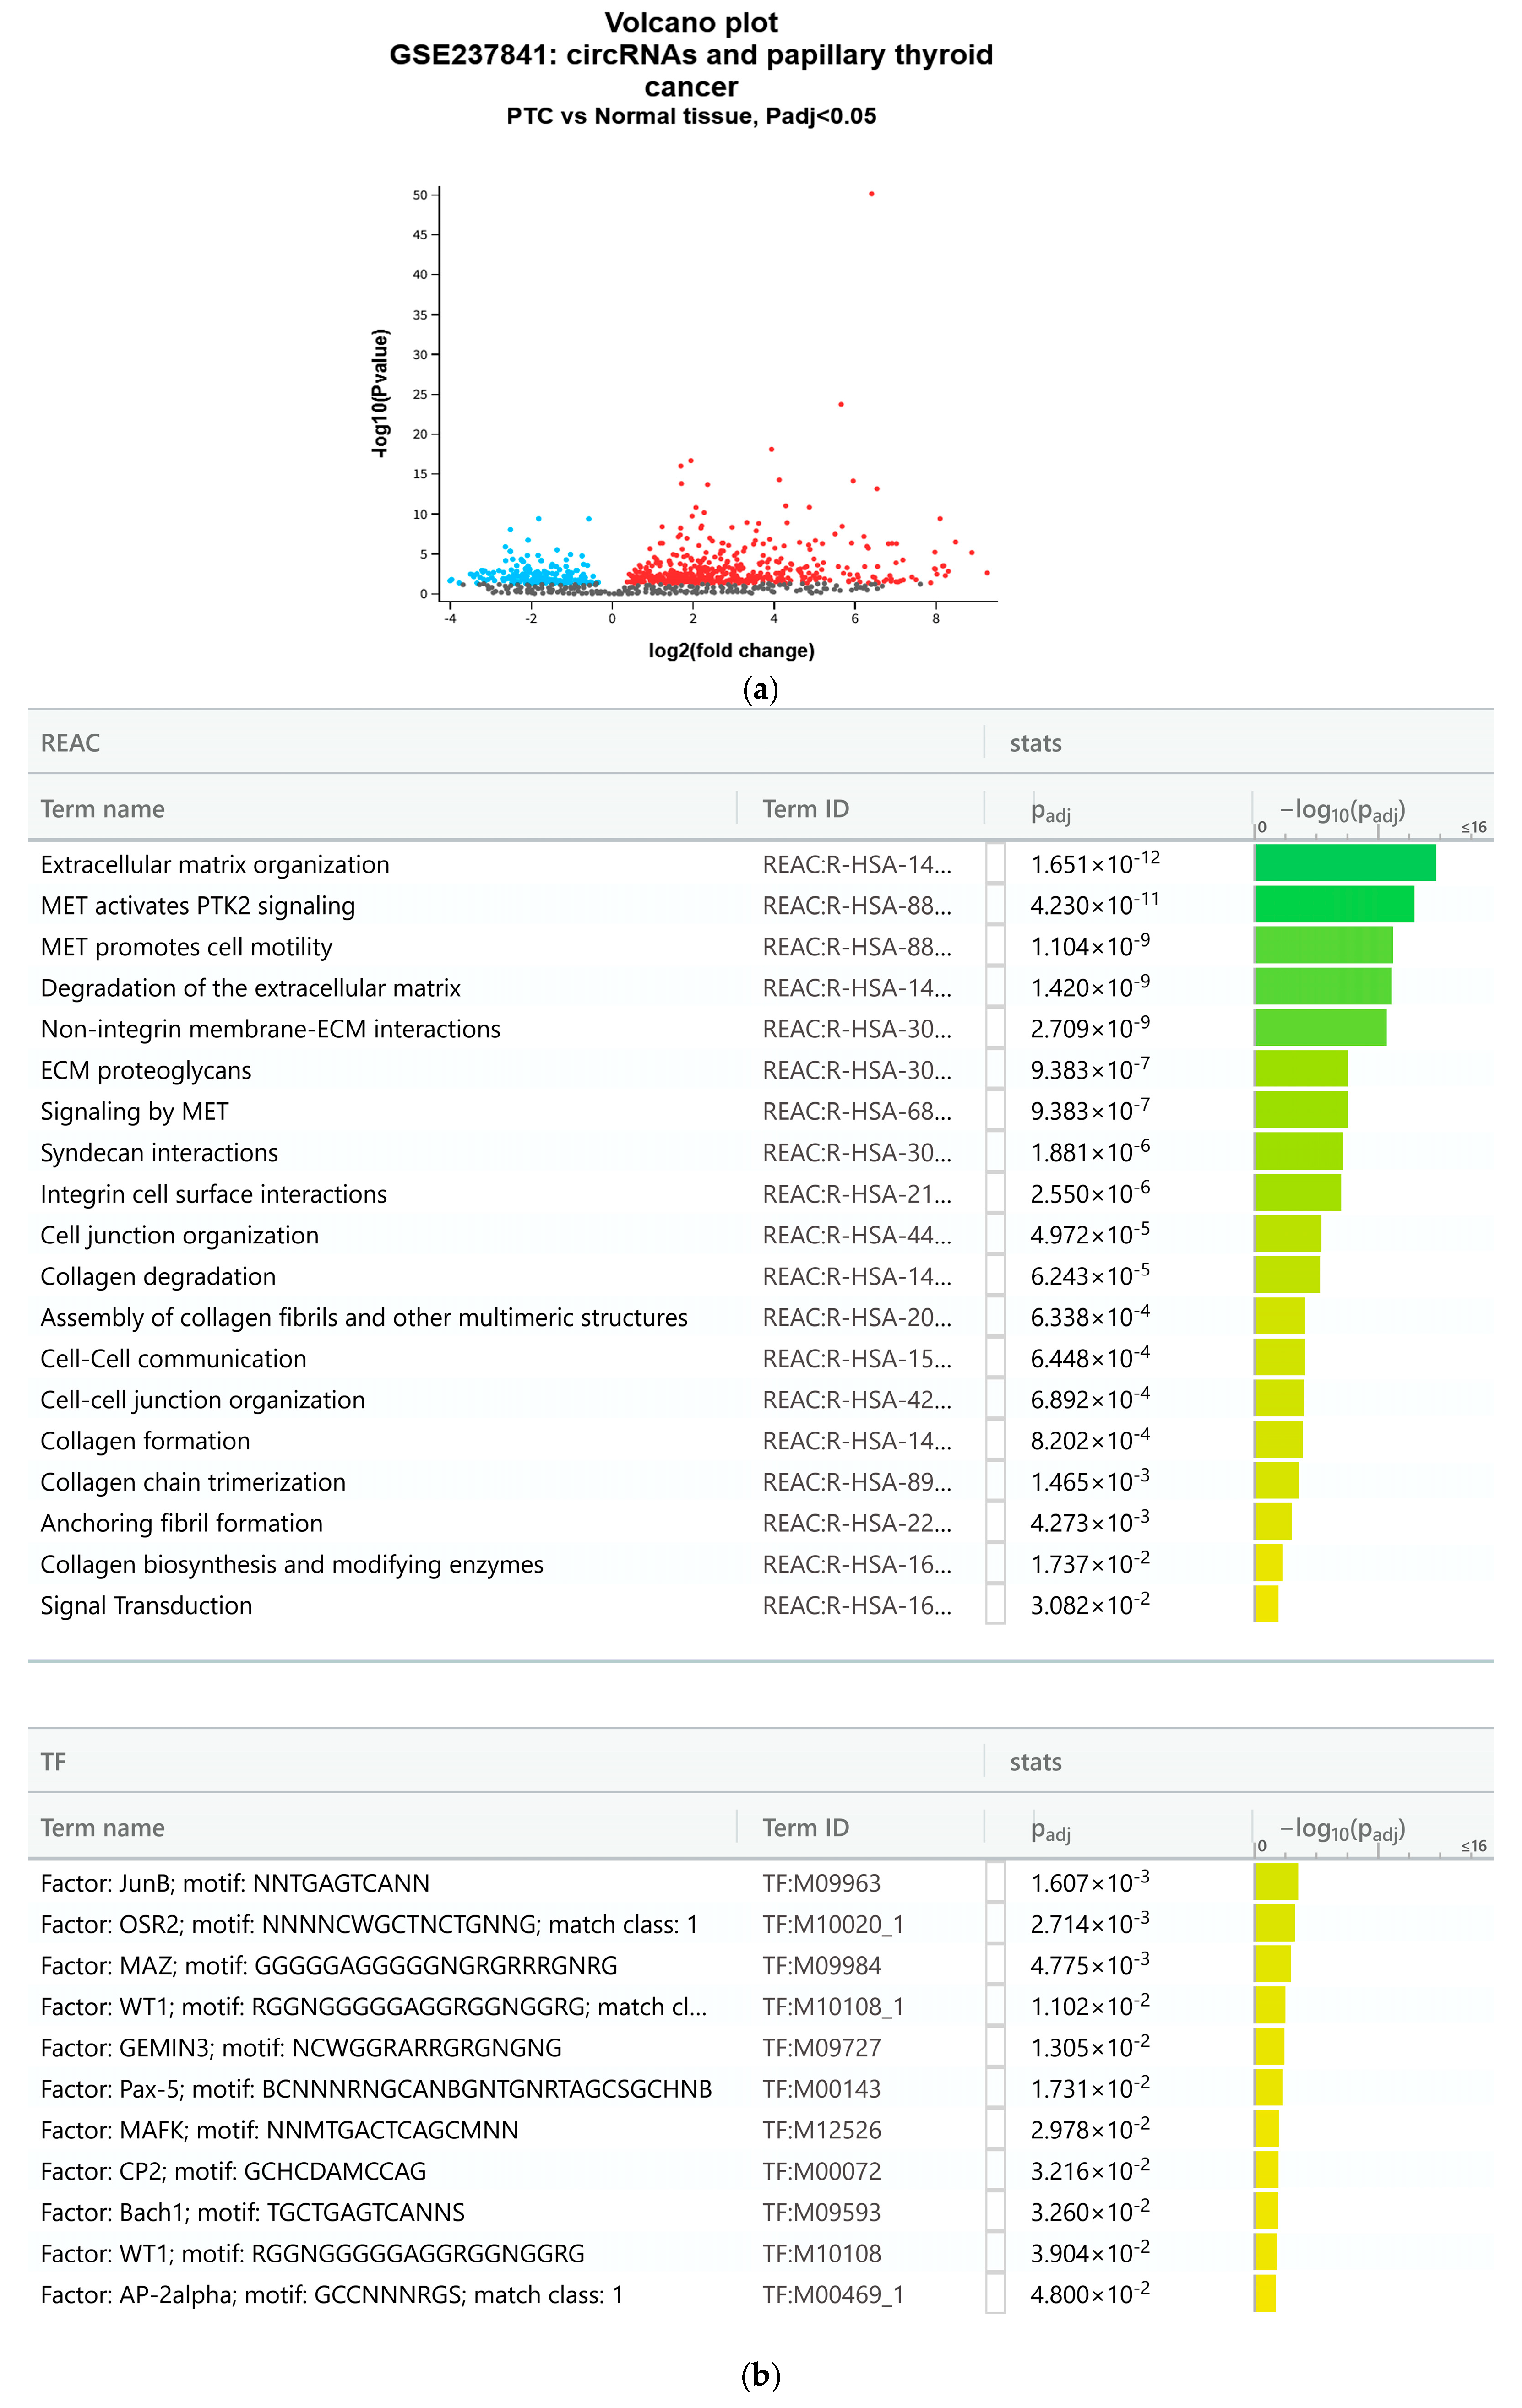Select the checkbox in the Syndecan interactions row
This screenshot has width=1522, height=2408.
995,1152
